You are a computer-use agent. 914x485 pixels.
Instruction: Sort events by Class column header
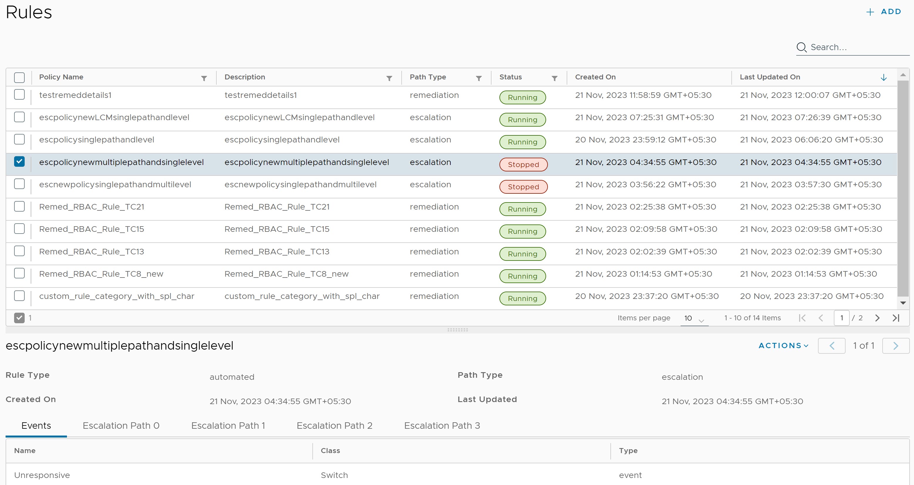[x=330, y=451]
